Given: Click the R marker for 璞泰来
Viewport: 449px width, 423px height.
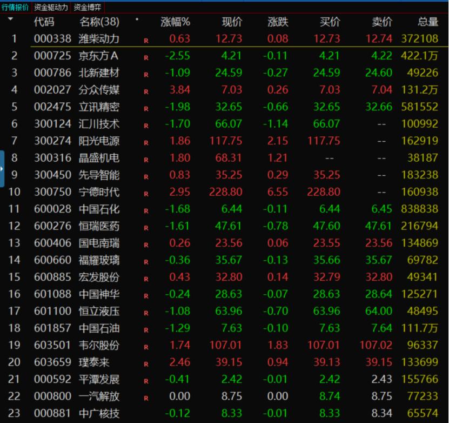Looking at the screenshot, I should 146,364.
